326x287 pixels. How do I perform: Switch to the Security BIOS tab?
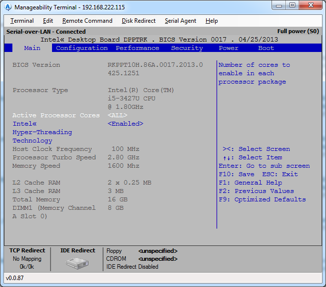tap(187, 48)
